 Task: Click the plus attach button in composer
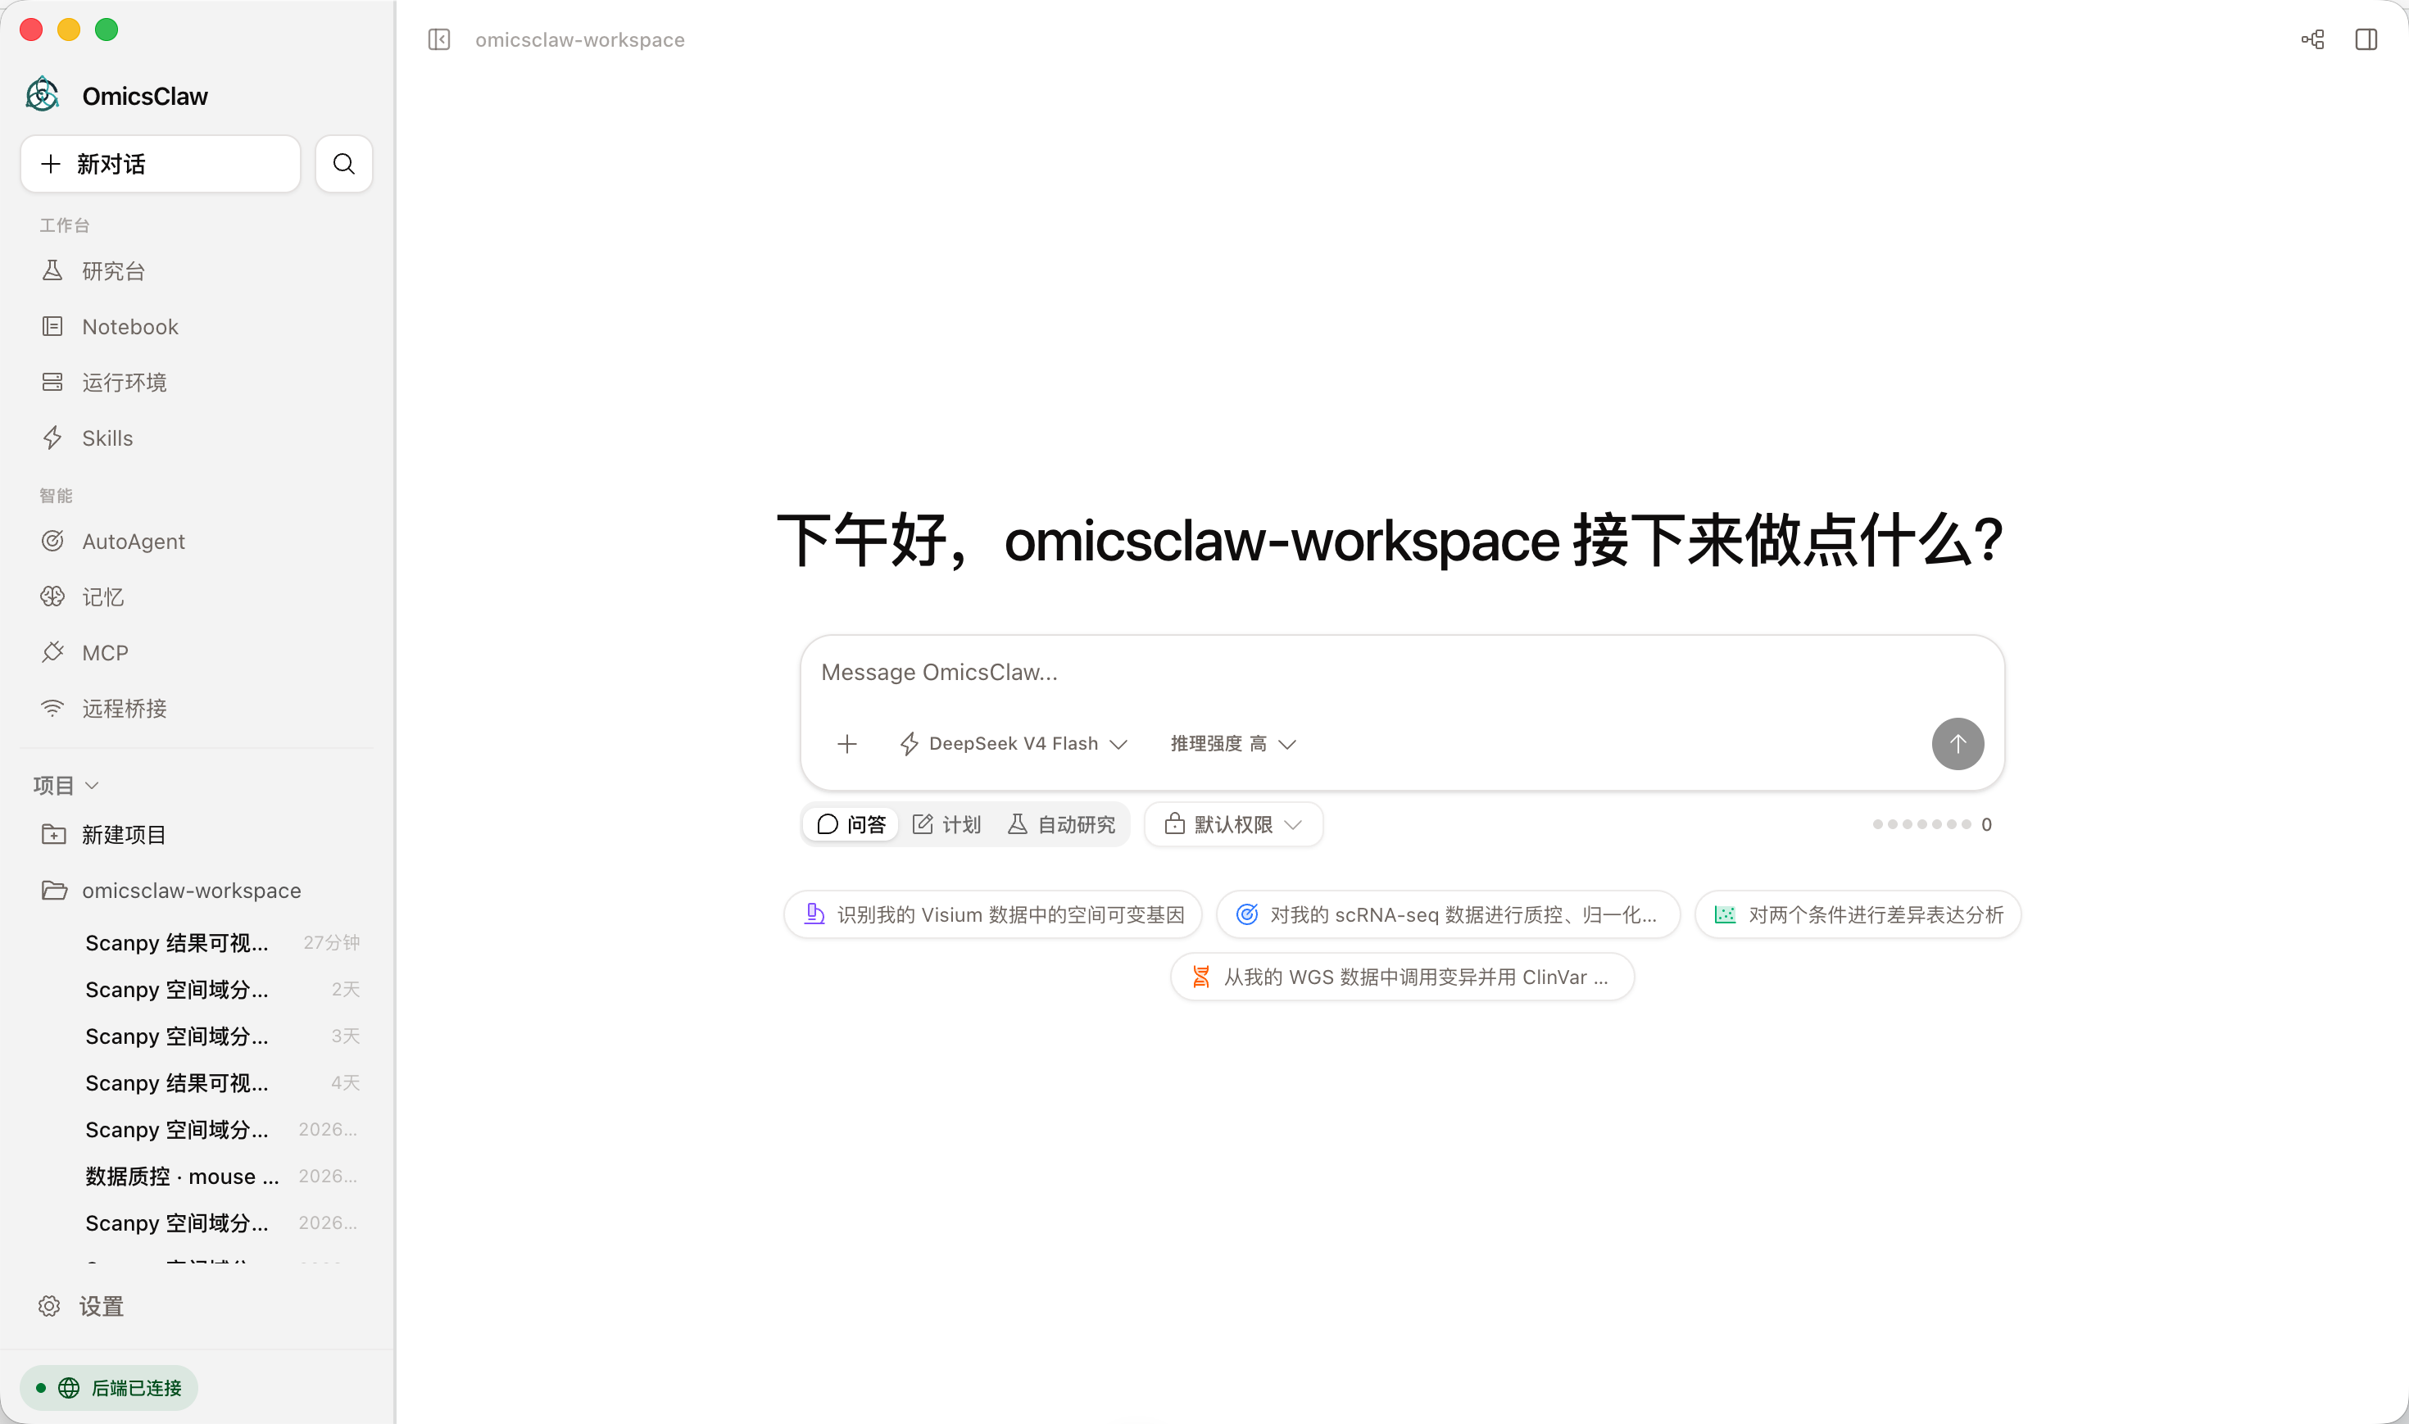click(x=846, y=745)
